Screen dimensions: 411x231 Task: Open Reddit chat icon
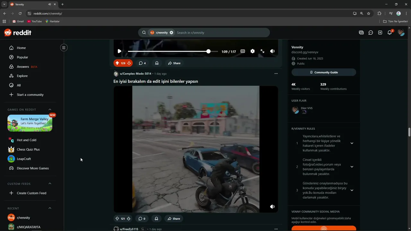[371, 32]
